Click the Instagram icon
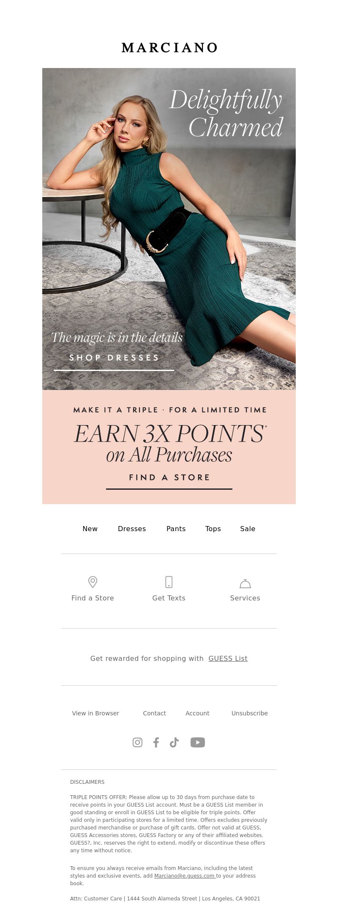This screenshot has width=338, height=911. pyautogui.click(x=137, y=742)
